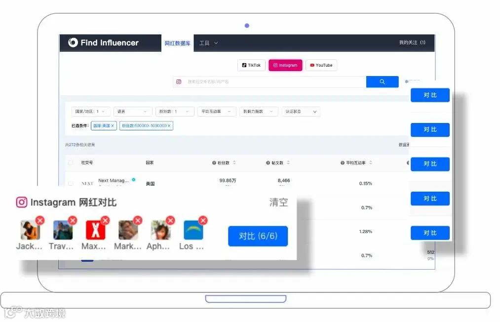Click the NEXT logo avatar in results
This screenshot has width=500, height=322.
click(87, 183)
